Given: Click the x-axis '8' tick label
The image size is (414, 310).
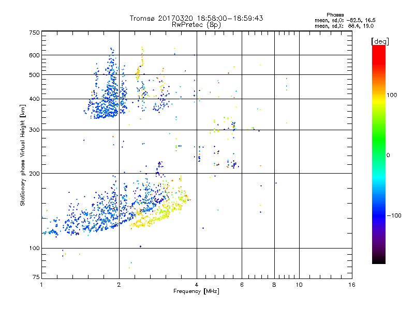Looking at the screenshot, I should [274, 285].
